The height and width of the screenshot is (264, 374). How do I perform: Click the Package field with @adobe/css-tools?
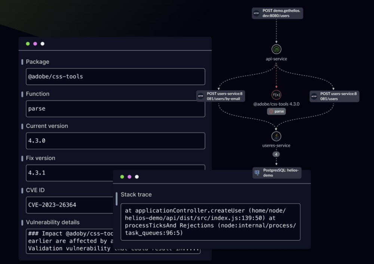pos(116,77)
